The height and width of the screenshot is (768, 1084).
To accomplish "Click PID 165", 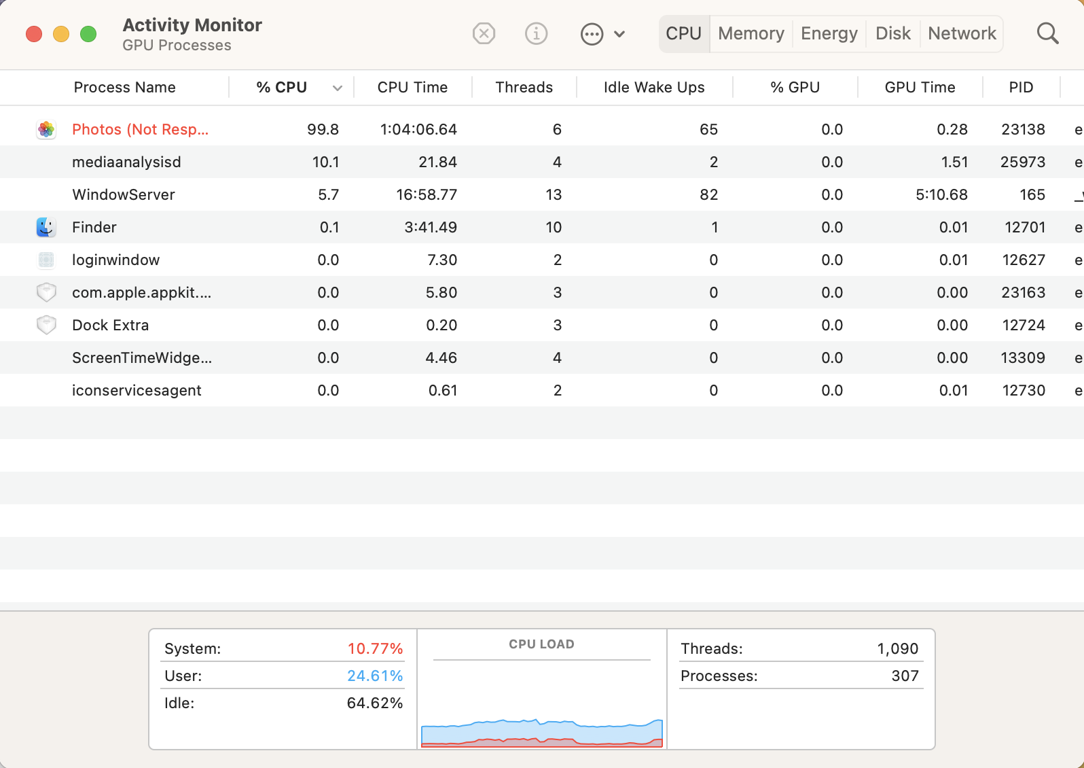I will (1032, 194).
